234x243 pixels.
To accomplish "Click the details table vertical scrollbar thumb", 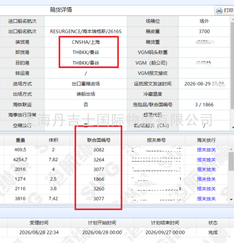I will tap(232, 66).
